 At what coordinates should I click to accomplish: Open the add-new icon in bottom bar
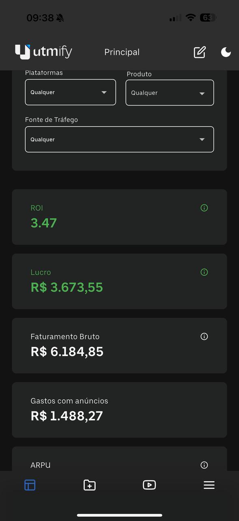pos(89,485)
